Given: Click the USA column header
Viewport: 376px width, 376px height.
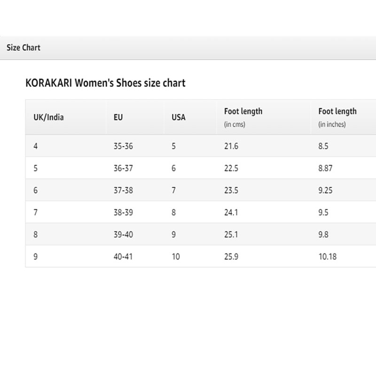Looking at the screenshot, I should pos(179,117).
